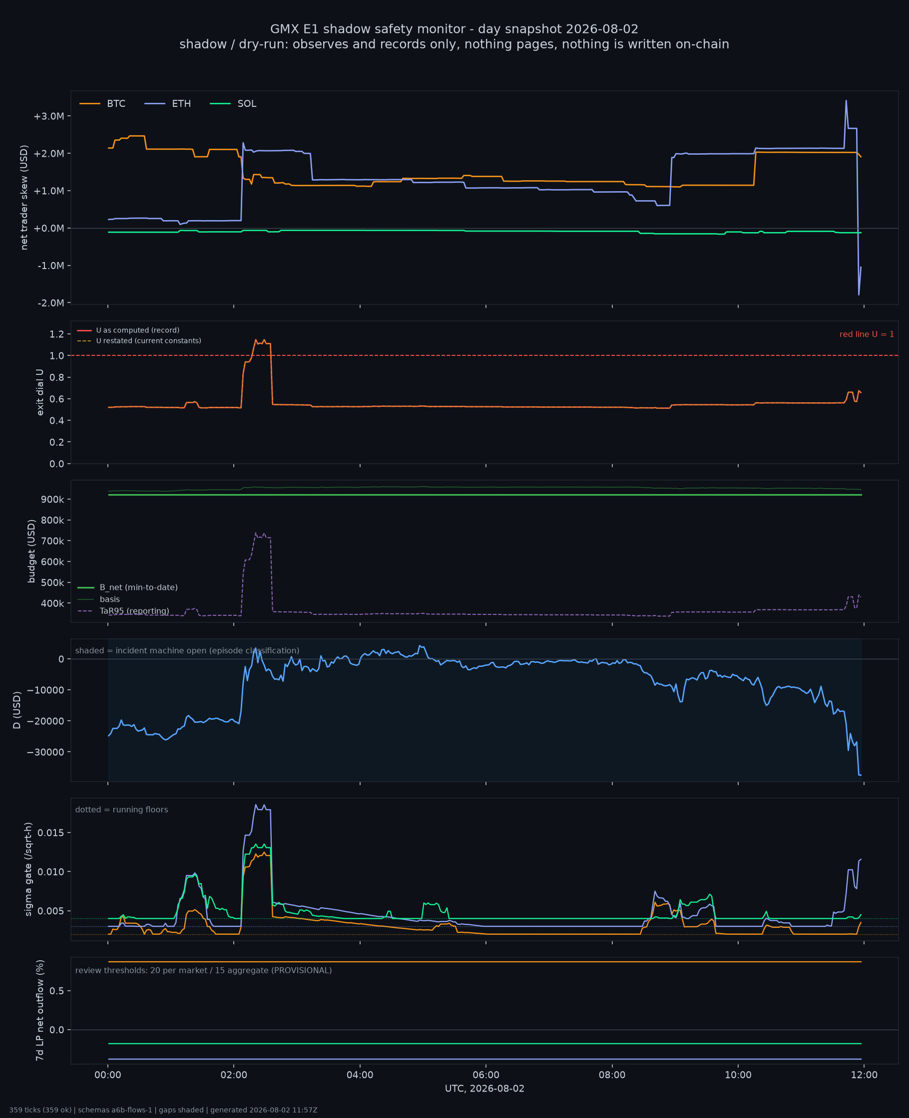Click the 'dotted = running floors' note
Viewport: 909px width, 1118px height.
[x=121, y=810]
